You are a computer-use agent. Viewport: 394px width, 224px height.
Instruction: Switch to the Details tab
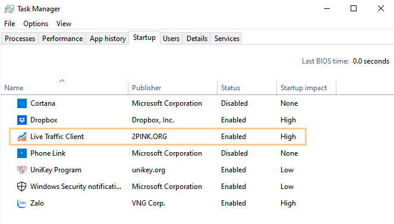tap(197, 39)
